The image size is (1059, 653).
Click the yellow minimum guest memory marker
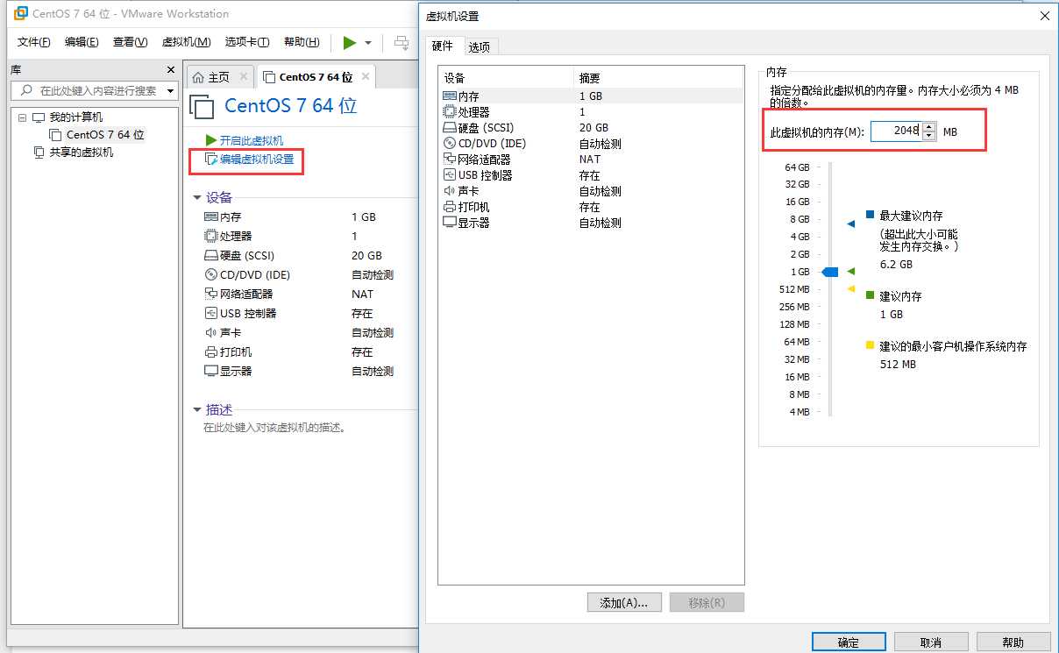click(x=850, y=289)
